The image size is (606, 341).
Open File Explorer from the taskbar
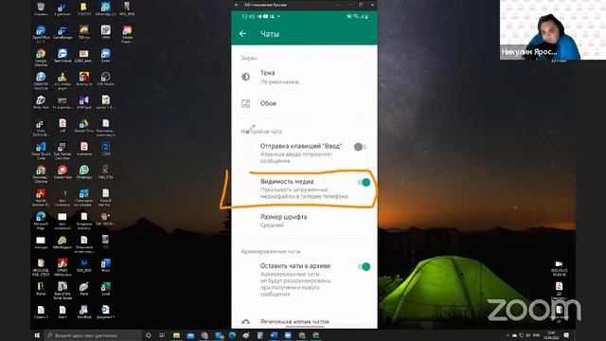click(x=177, y=335)
